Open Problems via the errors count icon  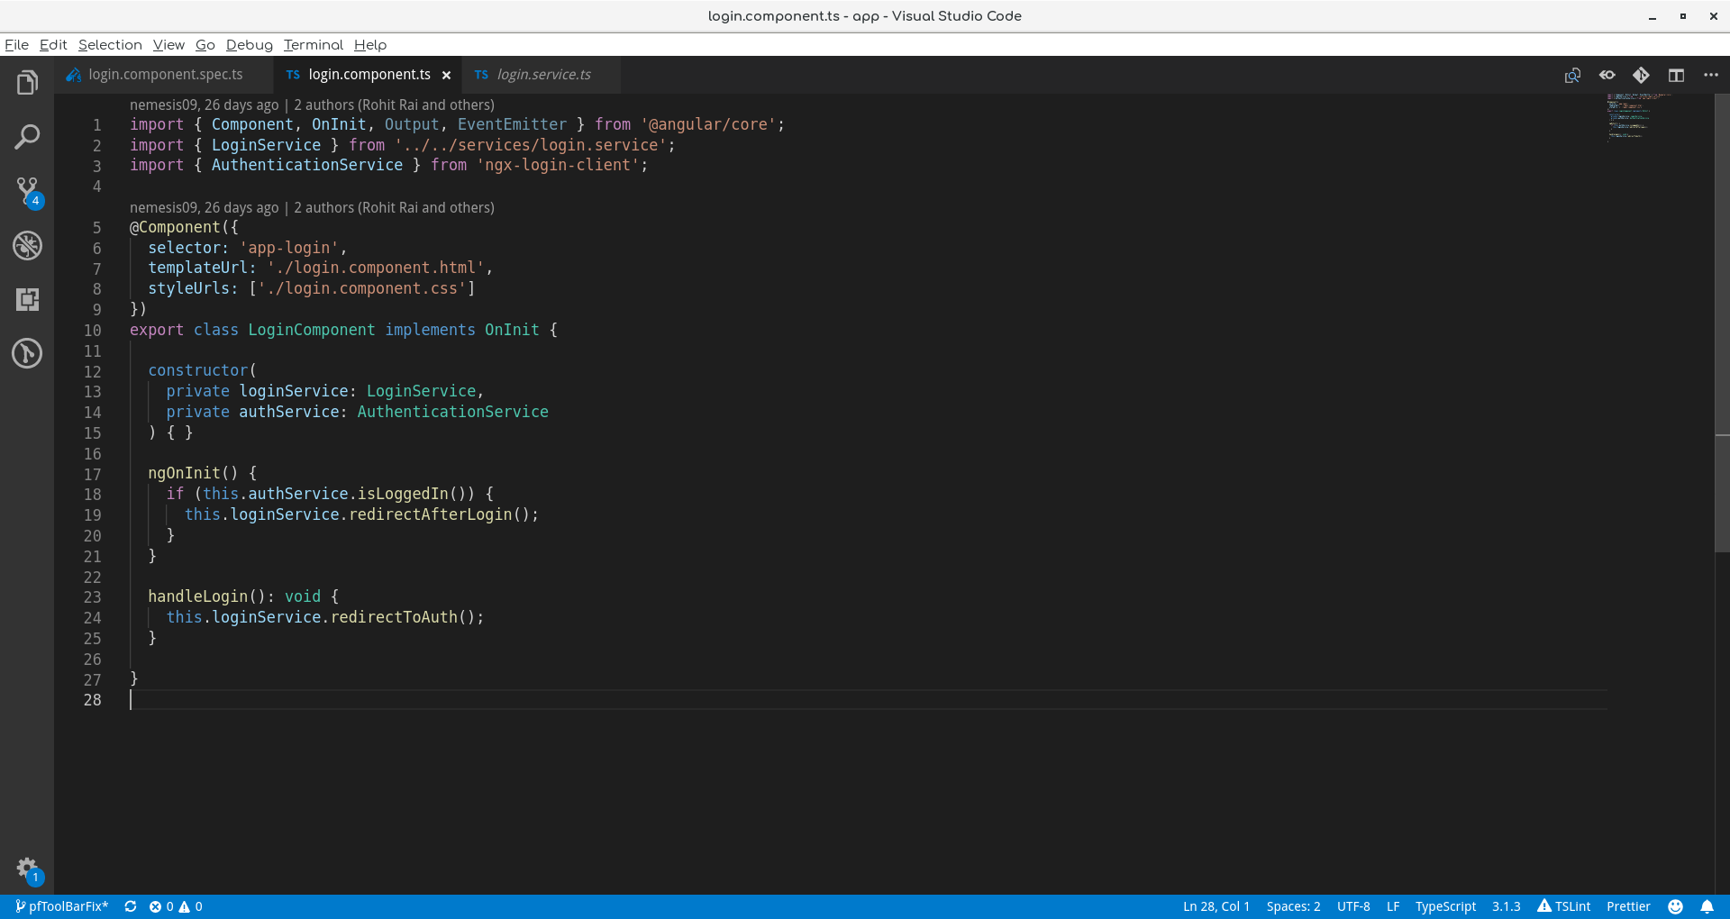[161, 906]
